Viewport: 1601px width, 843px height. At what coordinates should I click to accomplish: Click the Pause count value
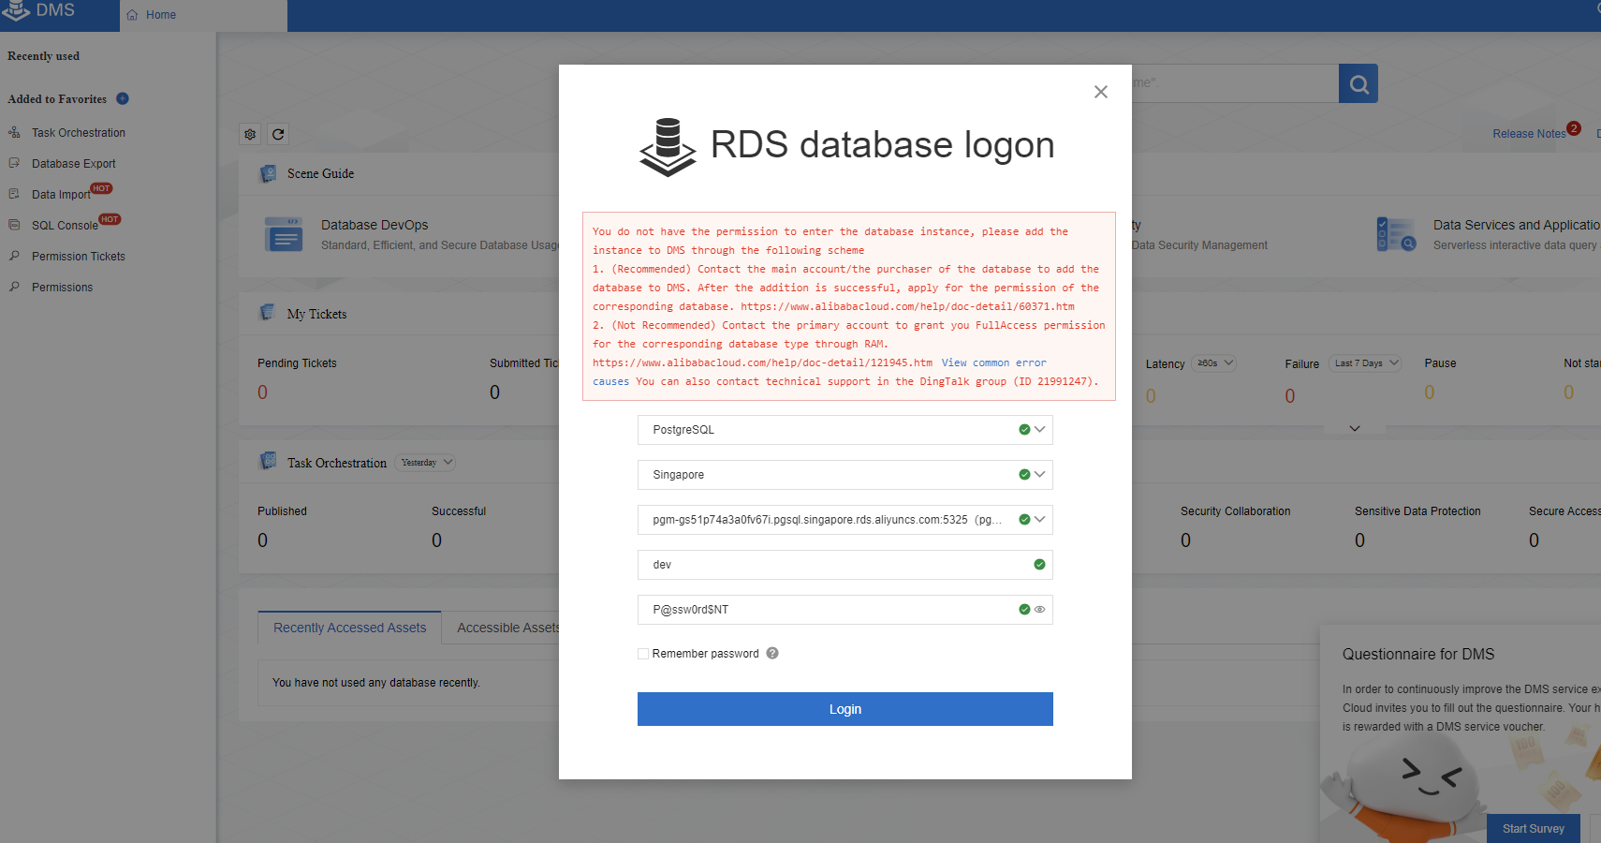click(1430, 392)
